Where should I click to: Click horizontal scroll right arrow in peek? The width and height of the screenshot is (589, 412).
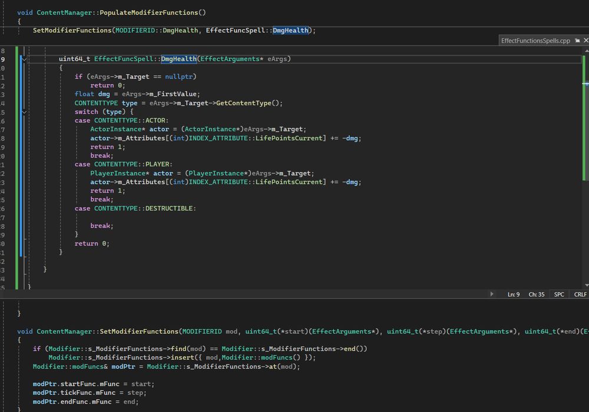492,294
